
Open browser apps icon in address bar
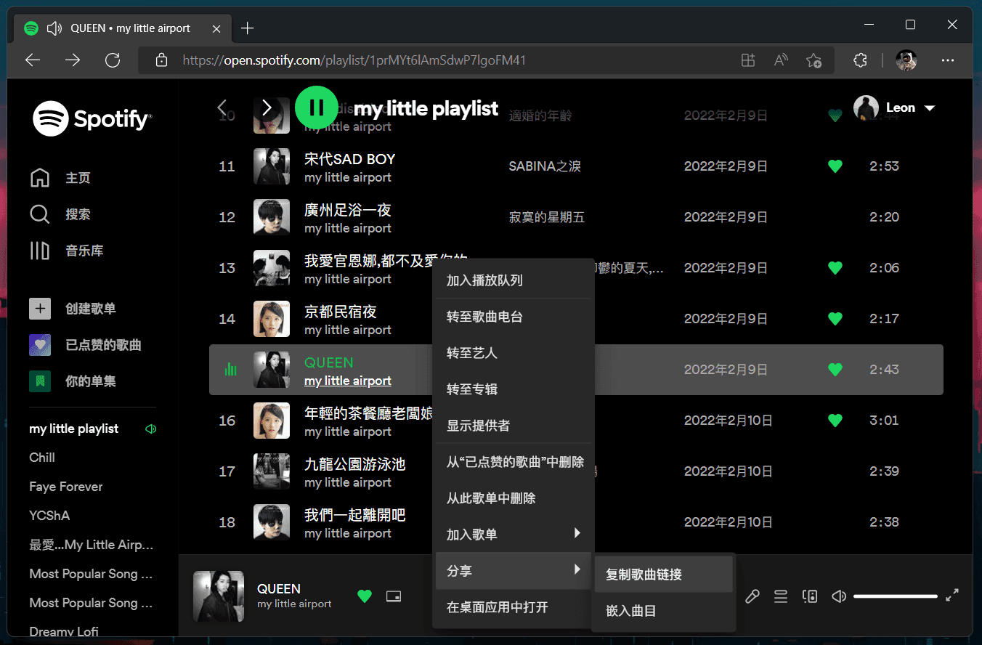pyautogui.click(x=748, y=60)
